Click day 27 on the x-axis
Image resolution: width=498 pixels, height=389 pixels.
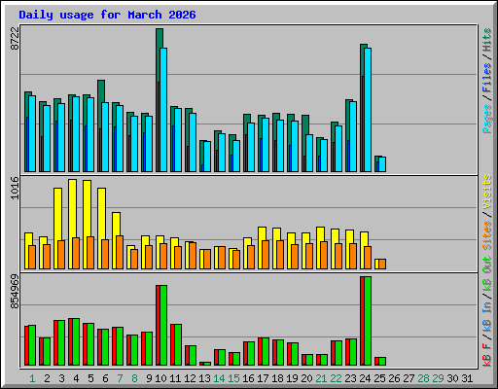pos(409,378)
